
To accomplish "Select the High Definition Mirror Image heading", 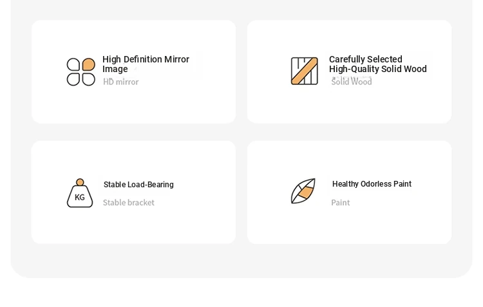I will coord(146,64).
